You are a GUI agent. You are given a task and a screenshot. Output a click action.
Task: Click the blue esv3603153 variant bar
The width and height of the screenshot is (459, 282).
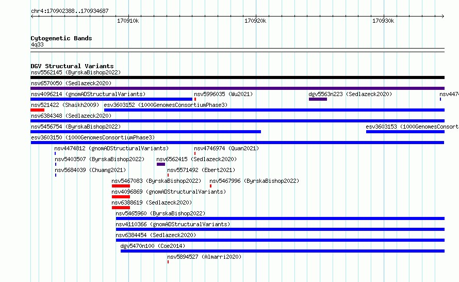[405, 132]
